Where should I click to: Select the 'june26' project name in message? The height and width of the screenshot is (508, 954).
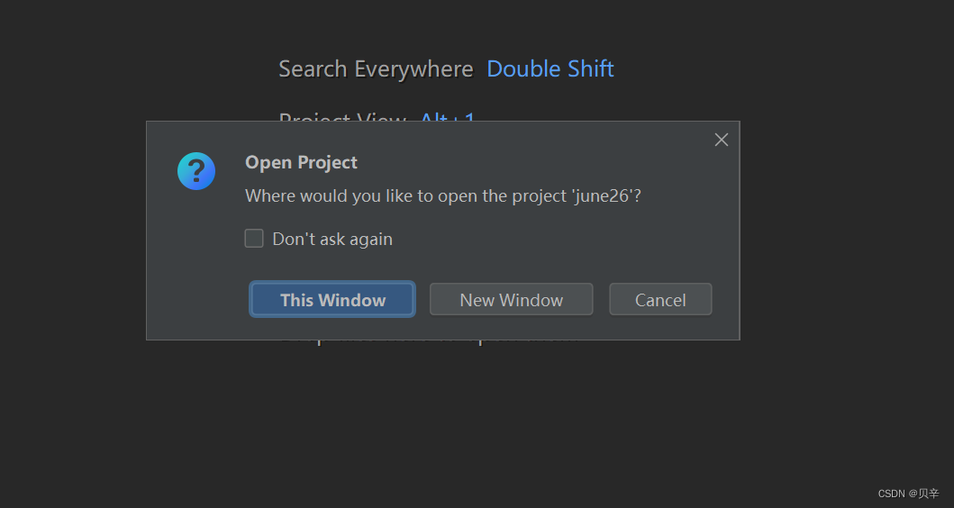click(x=603, y=195)
